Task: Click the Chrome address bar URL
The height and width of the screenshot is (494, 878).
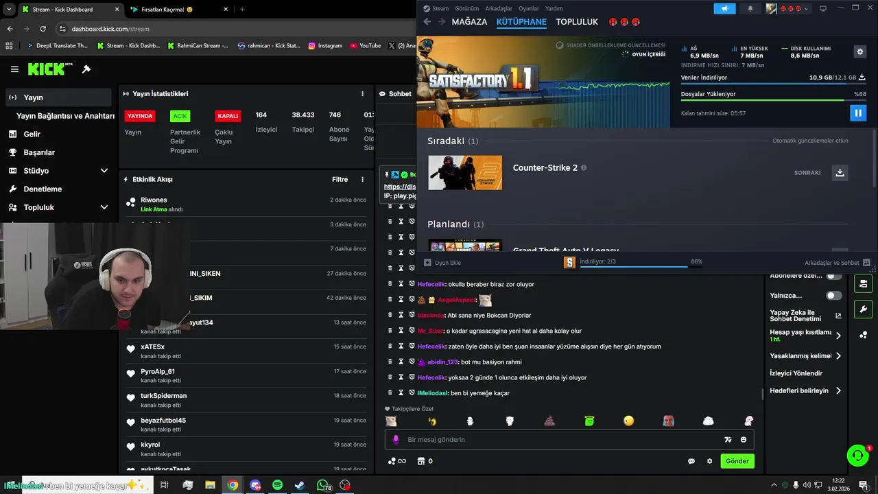Action: tap(110, 29)
